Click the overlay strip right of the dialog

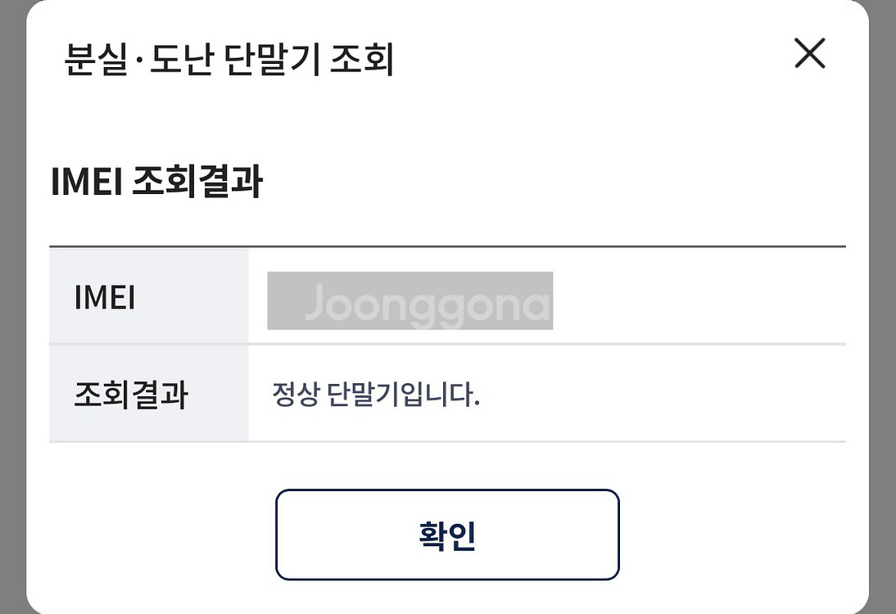(883, 307)
